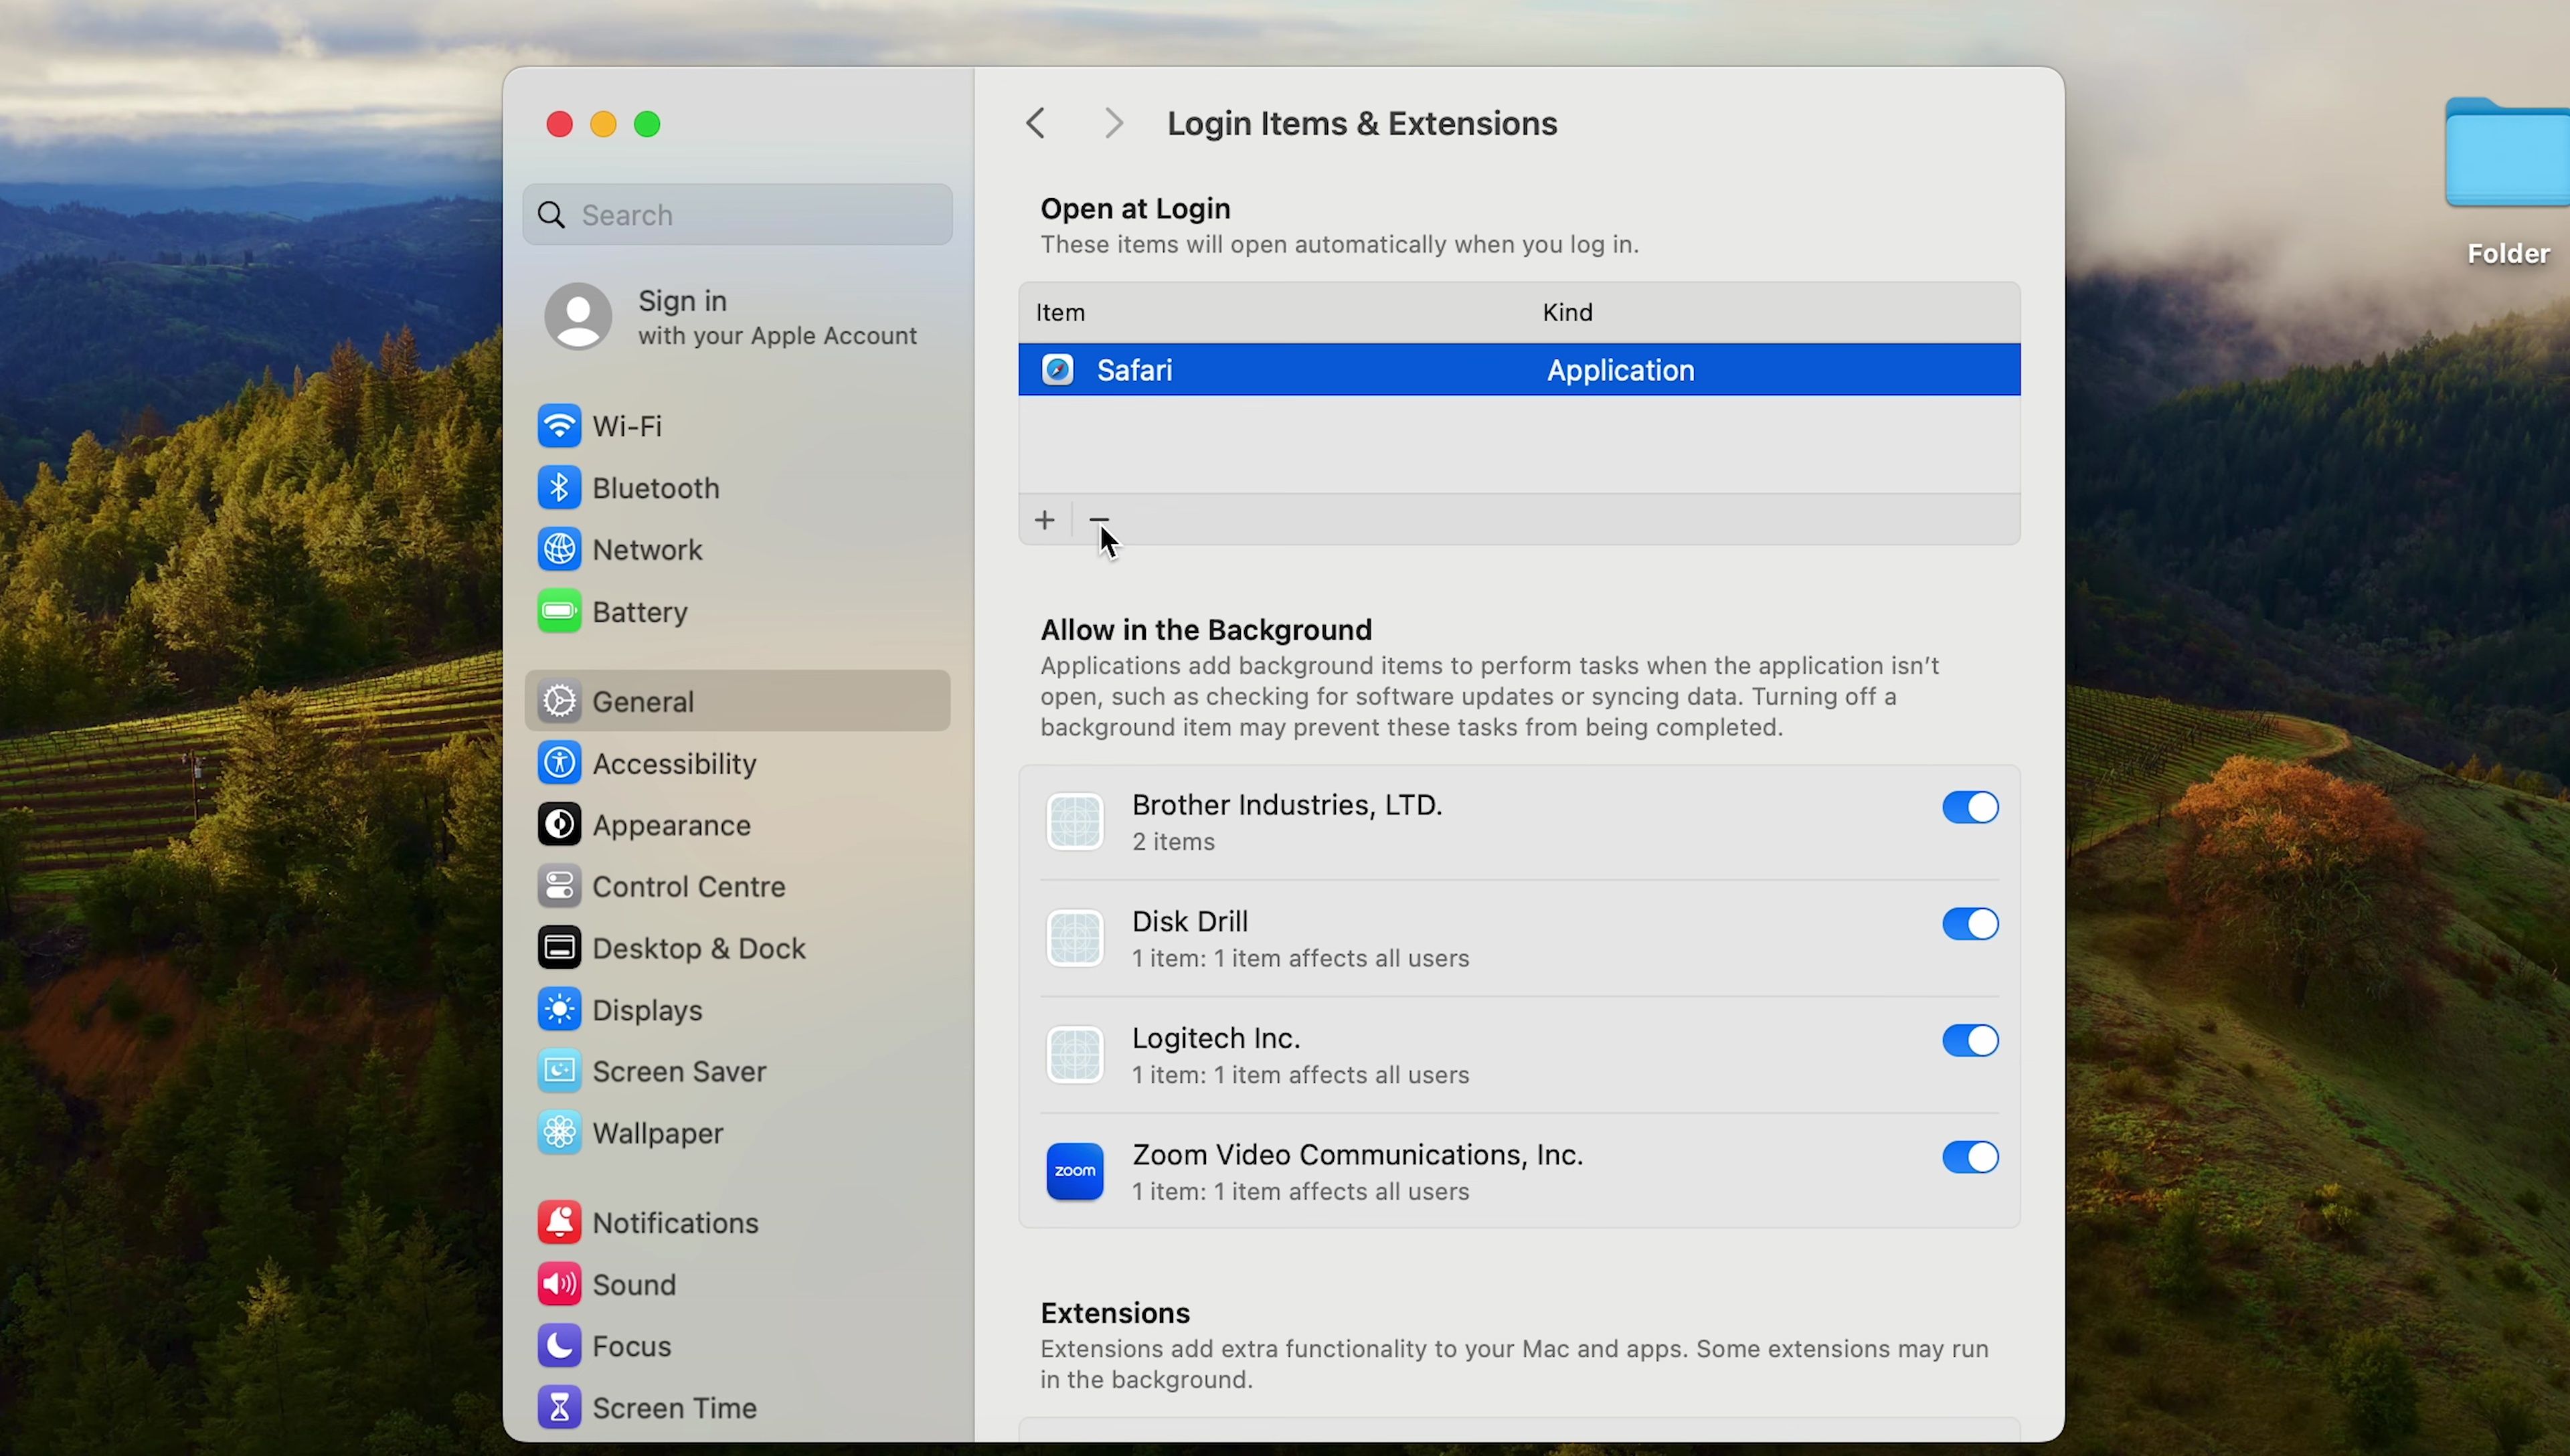2570x1456 pixels.
Task: Open the Displays icon
Action: 559,1010
